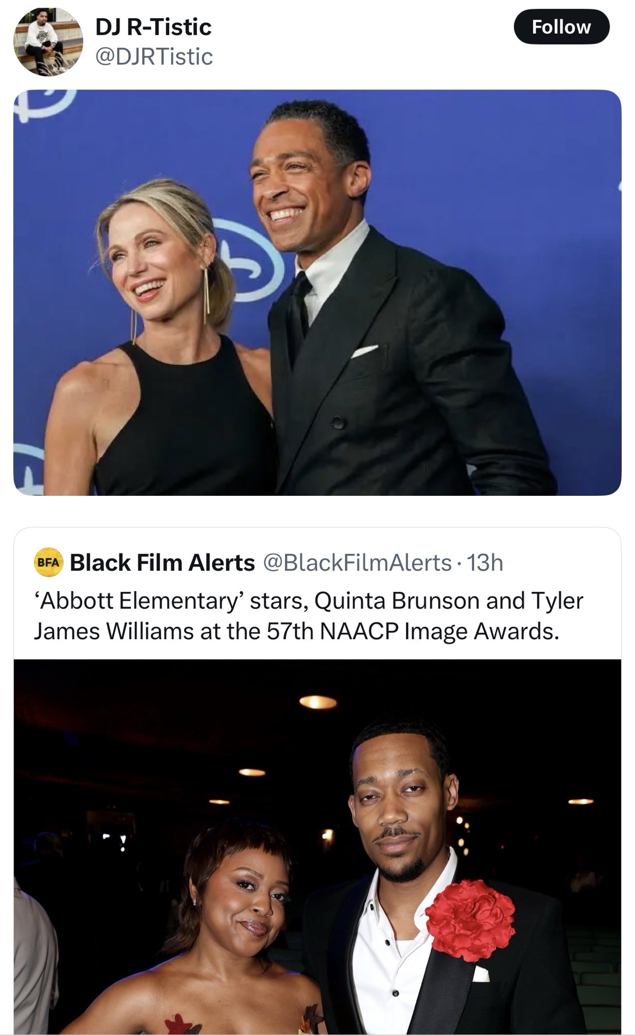Click the DJ R-Tistic display name

tap(153, 27)
